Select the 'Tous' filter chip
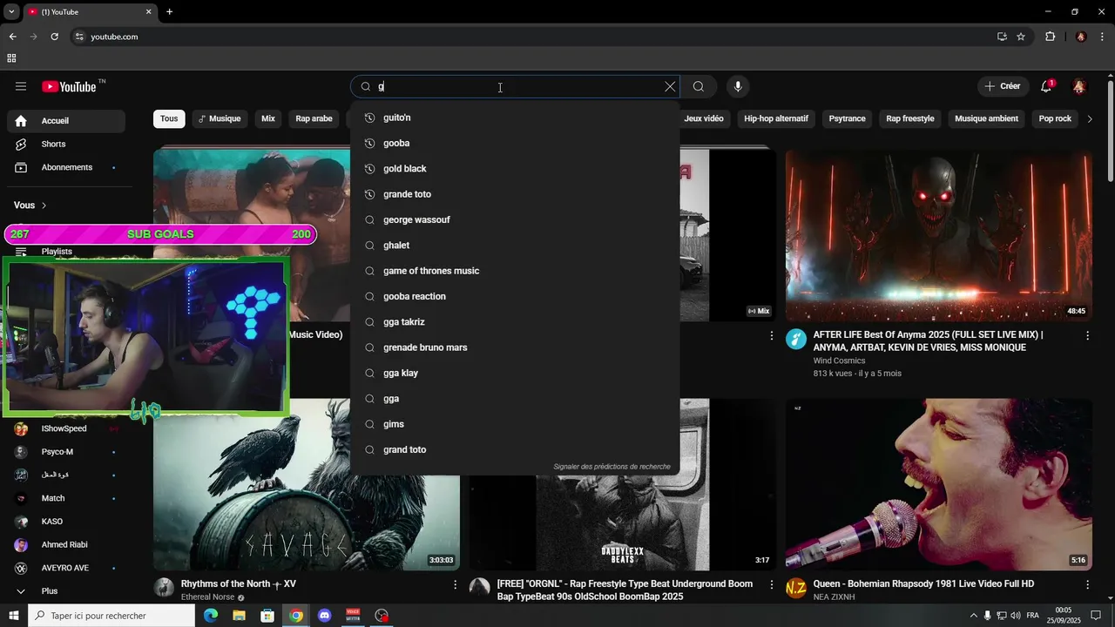Screen dimensions: 1115x627 (x=169, y=118)
